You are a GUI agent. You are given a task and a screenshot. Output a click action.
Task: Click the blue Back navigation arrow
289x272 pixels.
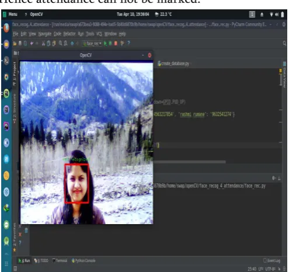point(72,43)
